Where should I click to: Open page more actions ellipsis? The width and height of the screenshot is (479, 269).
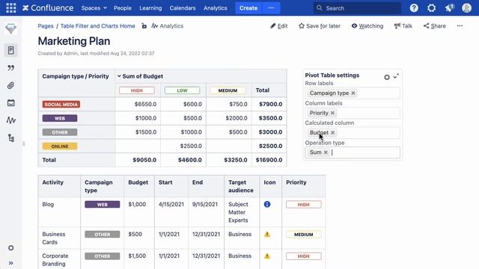(460, 26)
